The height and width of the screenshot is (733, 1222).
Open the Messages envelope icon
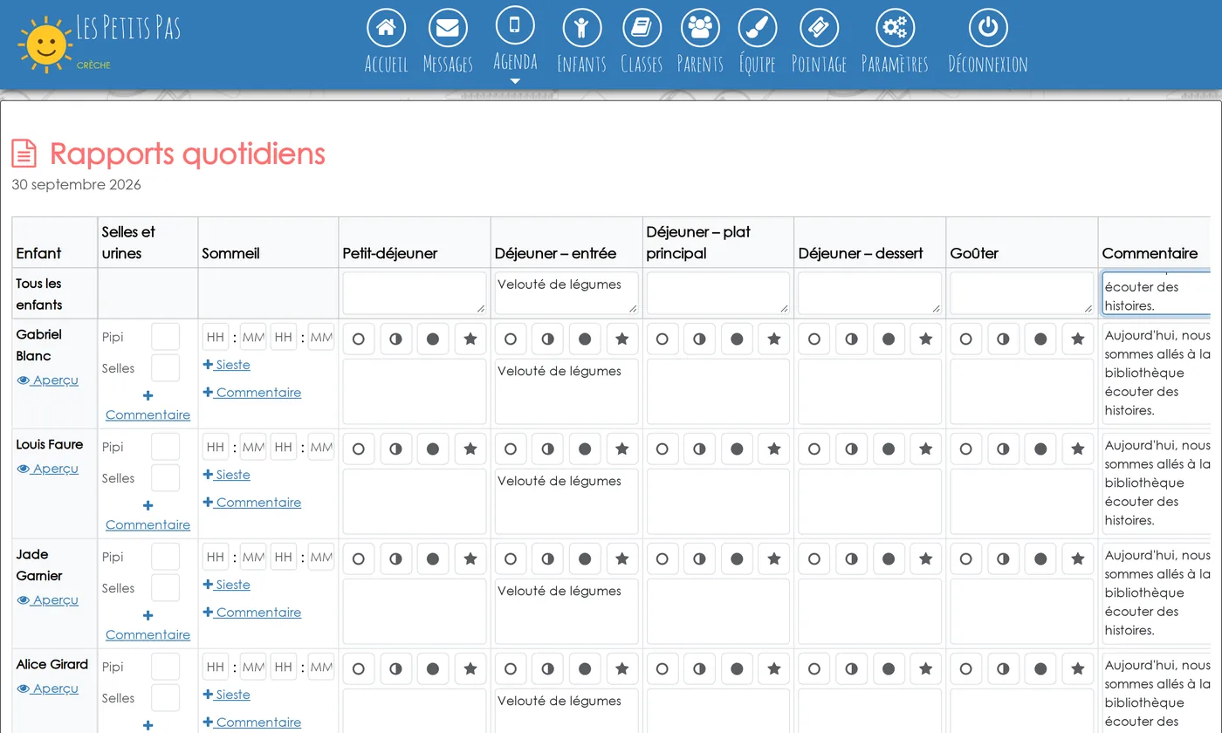448,29
